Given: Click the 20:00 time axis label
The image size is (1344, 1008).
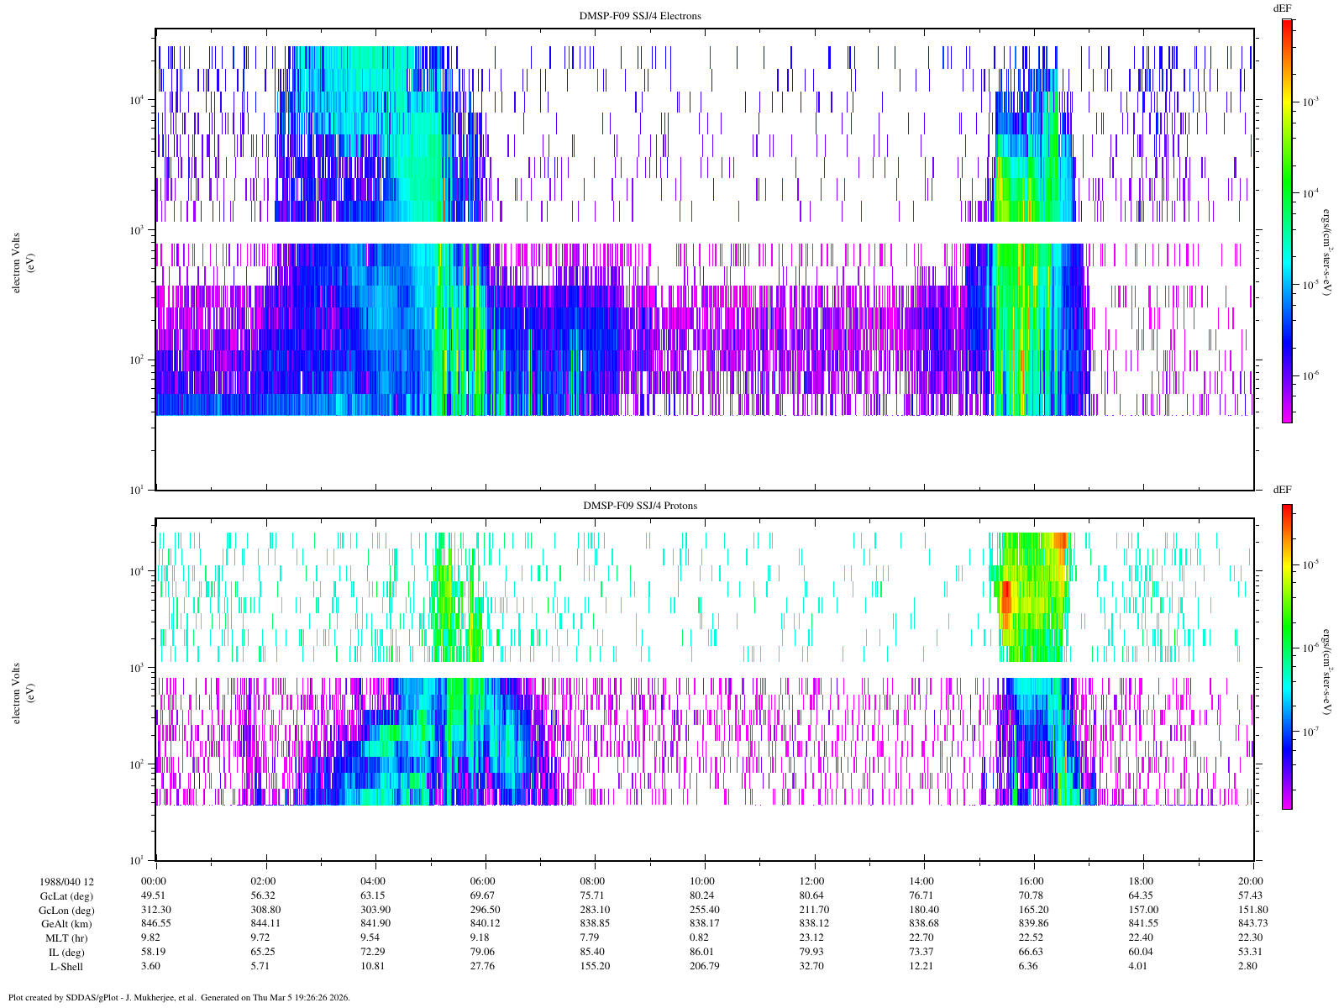Looking at the screenshot, I should click(x=1252, y=881).
